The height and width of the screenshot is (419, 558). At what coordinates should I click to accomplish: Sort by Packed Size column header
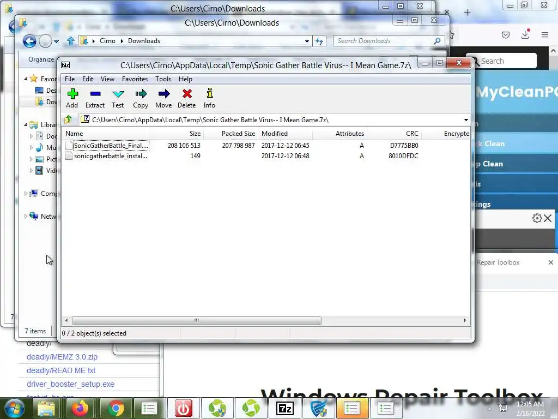coord(231,134)
